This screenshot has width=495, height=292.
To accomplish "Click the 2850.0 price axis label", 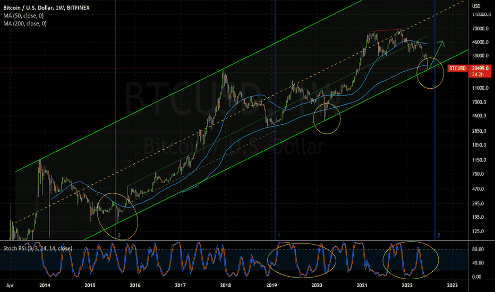I will (x=479, y=131).
